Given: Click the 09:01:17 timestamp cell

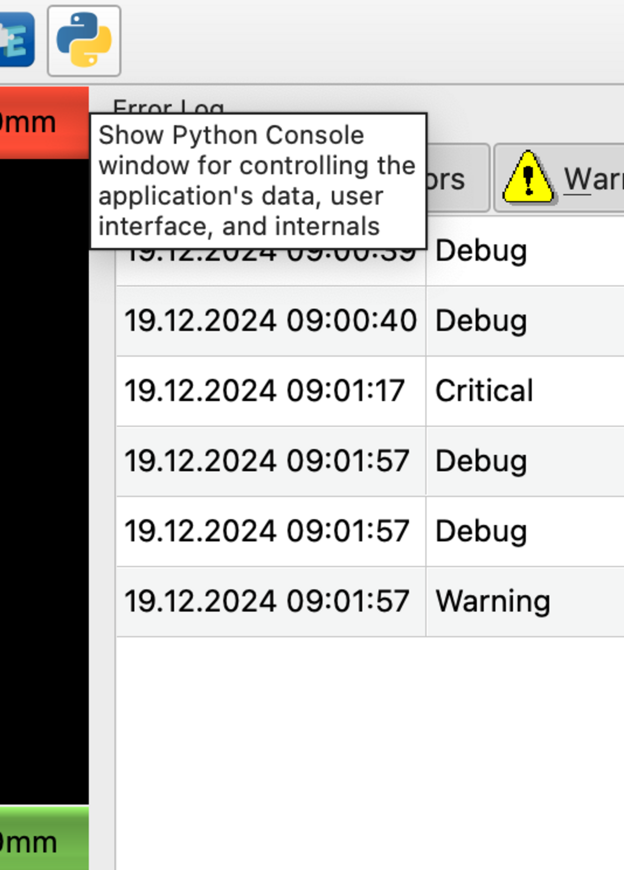Looking at the screenshot, I should click(264, 391).
